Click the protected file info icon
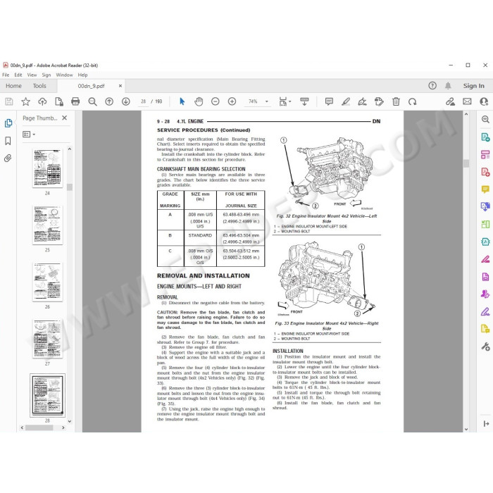 [59, 101]
